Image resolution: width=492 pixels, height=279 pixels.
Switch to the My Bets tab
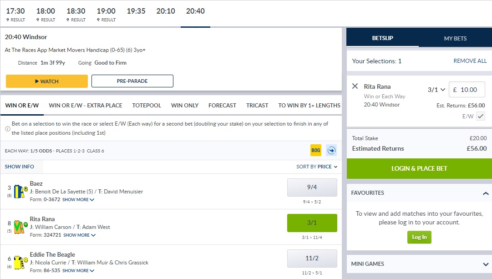tap(455, 38)
